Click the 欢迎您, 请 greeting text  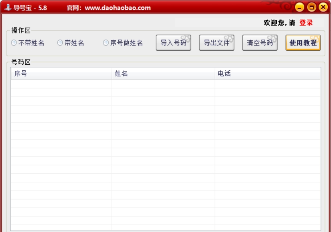point(279,23)
